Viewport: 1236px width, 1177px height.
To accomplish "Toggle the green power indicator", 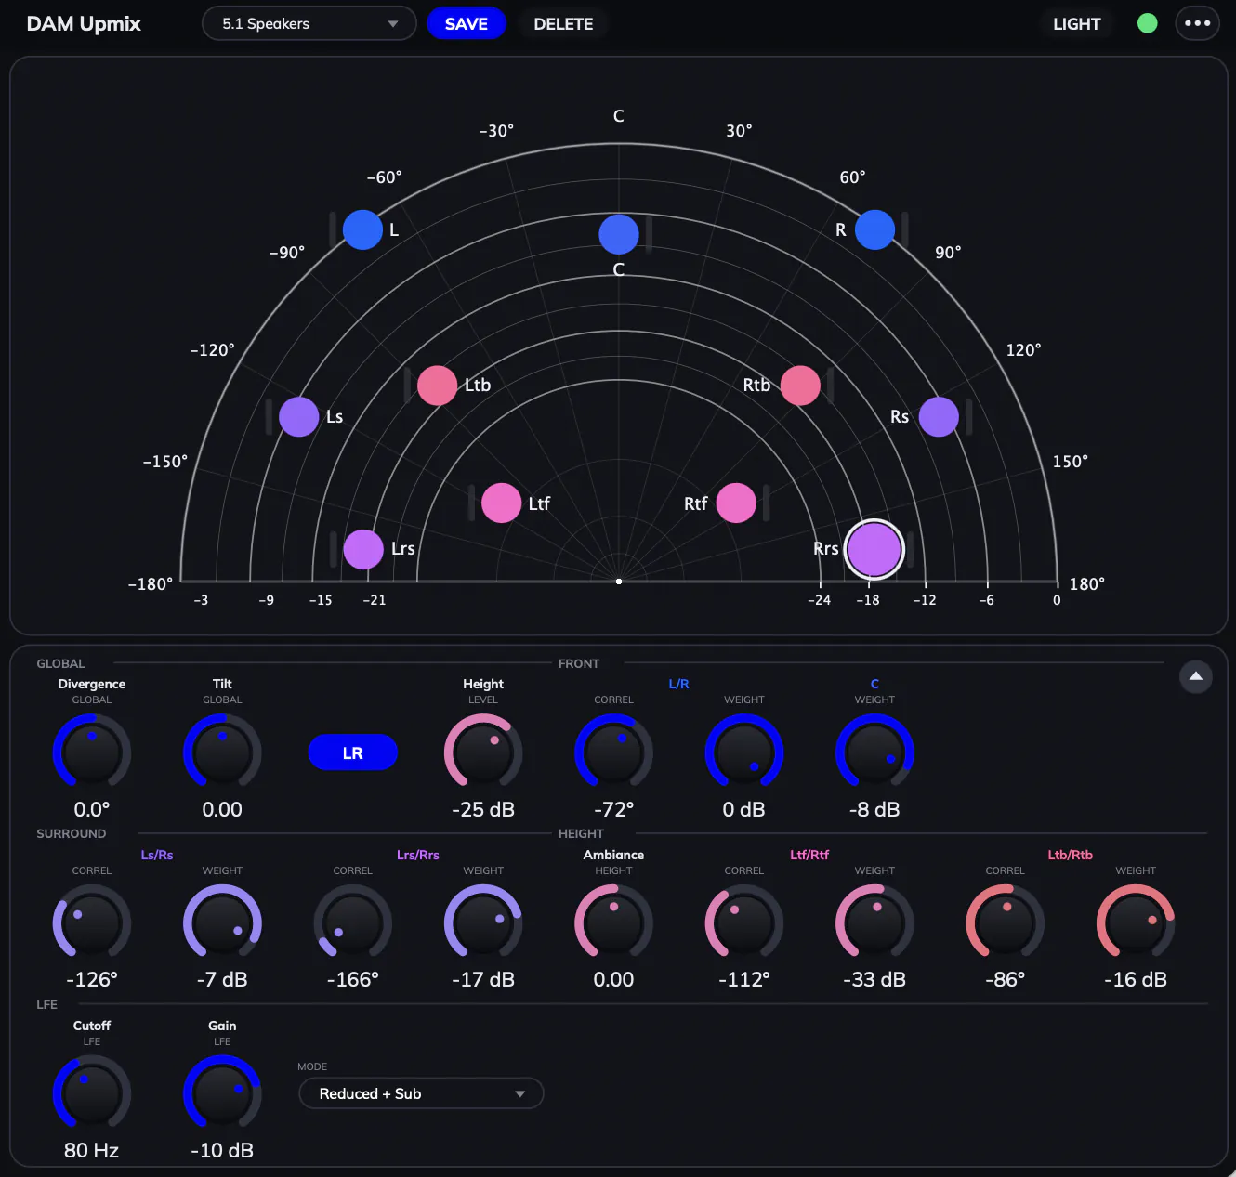I will click(x=1148, y=23).
